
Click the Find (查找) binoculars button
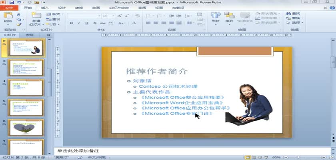(x=293, y=14)
